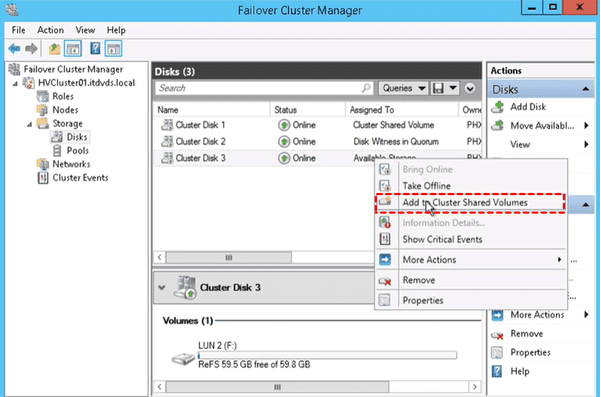
Task: Collapse the Storage tree node
Action: pos(29,125)
